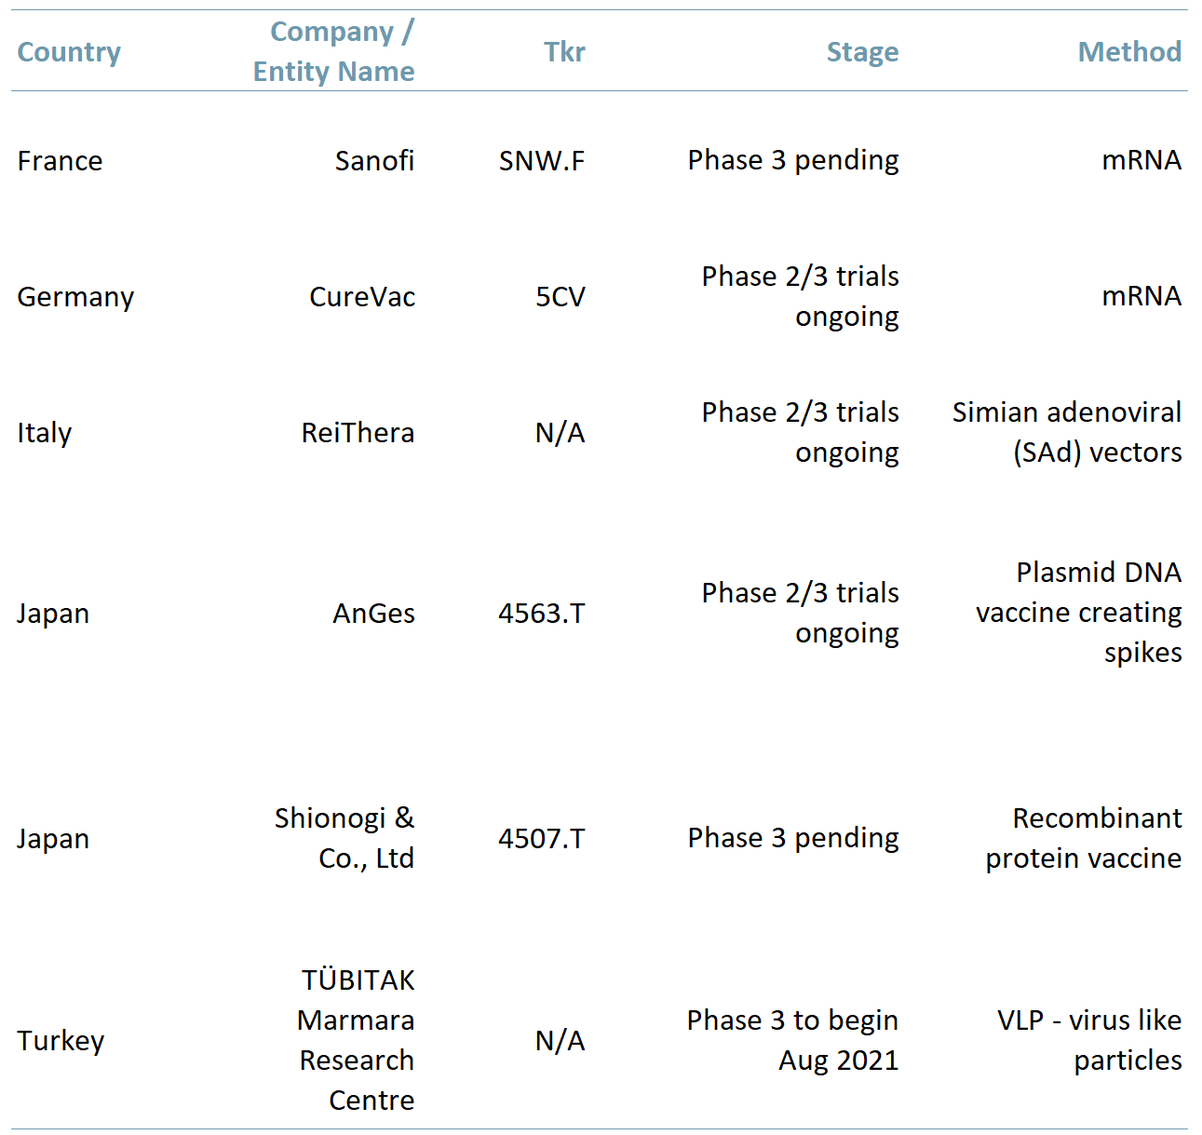Image resolution: width=1202 pixels, height=1135 pixels.
Task: Select the 4563.T ticker cell
Action: click(542, 614)
